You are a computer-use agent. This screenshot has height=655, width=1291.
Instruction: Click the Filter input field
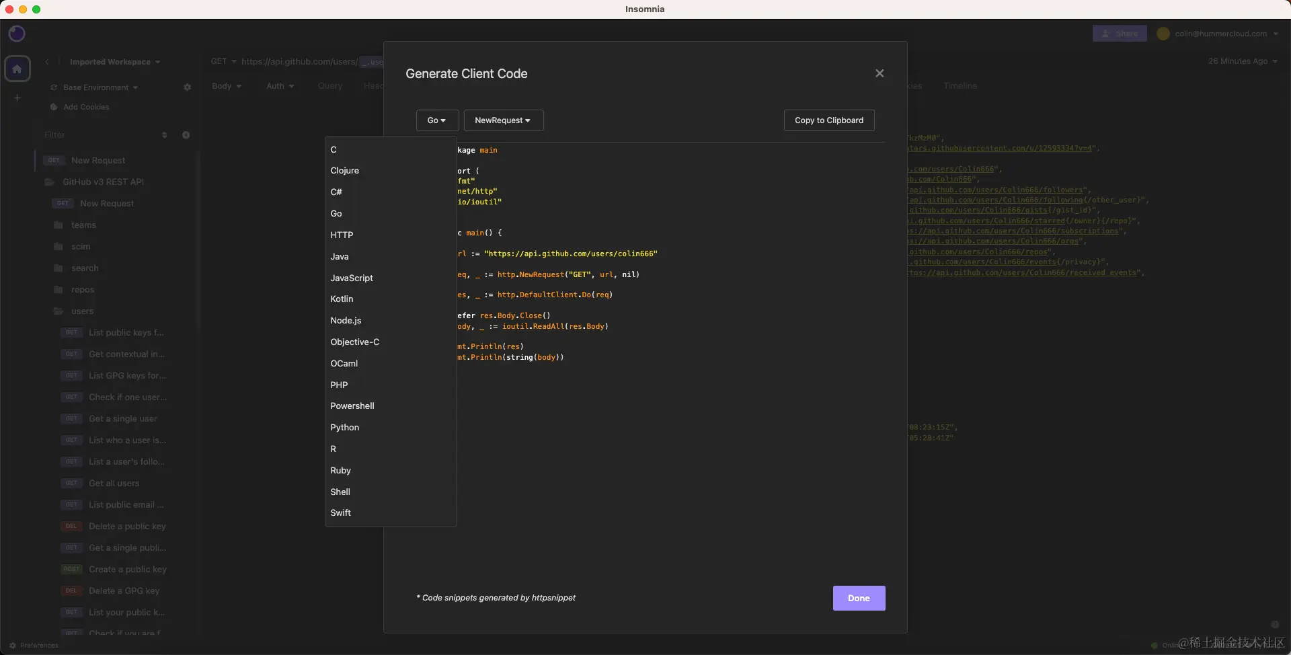pyautogui.click(x=99, y=135)
